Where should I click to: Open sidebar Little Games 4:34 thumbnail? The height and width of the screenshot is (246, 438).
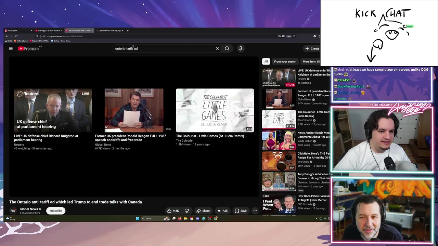click(279, 119)
